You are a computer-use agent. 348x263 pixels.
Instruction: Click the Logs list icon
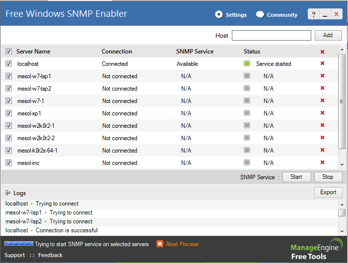[8, 193]
